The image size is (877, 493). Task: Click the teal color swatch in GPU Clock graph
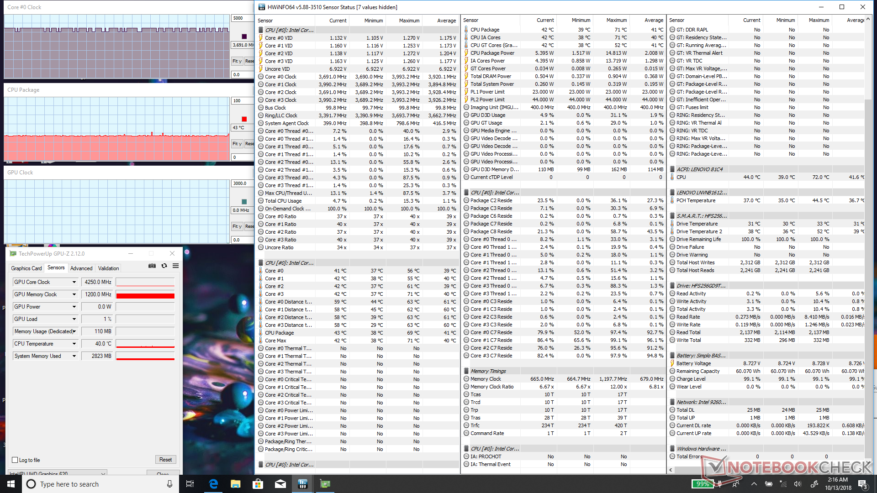(x=244, y=202)
